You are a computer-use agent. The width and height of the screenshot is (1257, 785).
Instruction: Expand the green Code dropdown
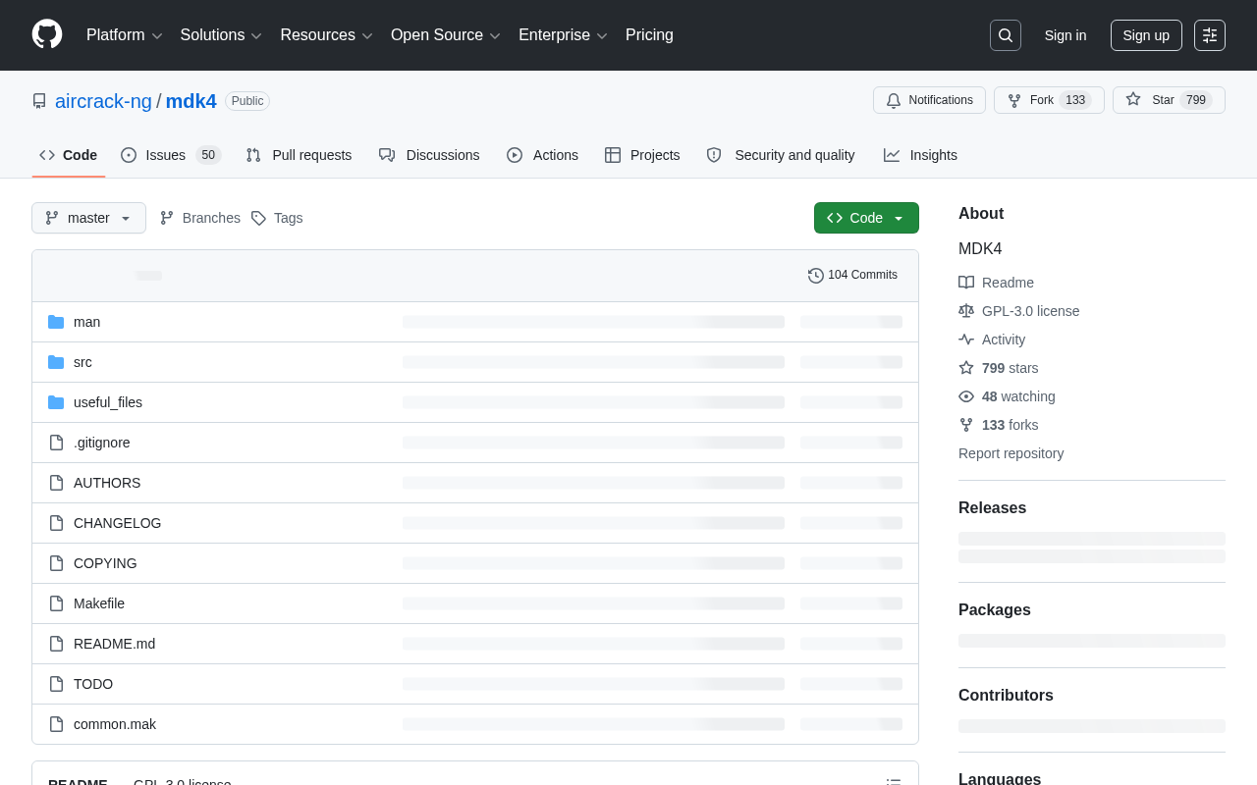(x=866, y=218)
